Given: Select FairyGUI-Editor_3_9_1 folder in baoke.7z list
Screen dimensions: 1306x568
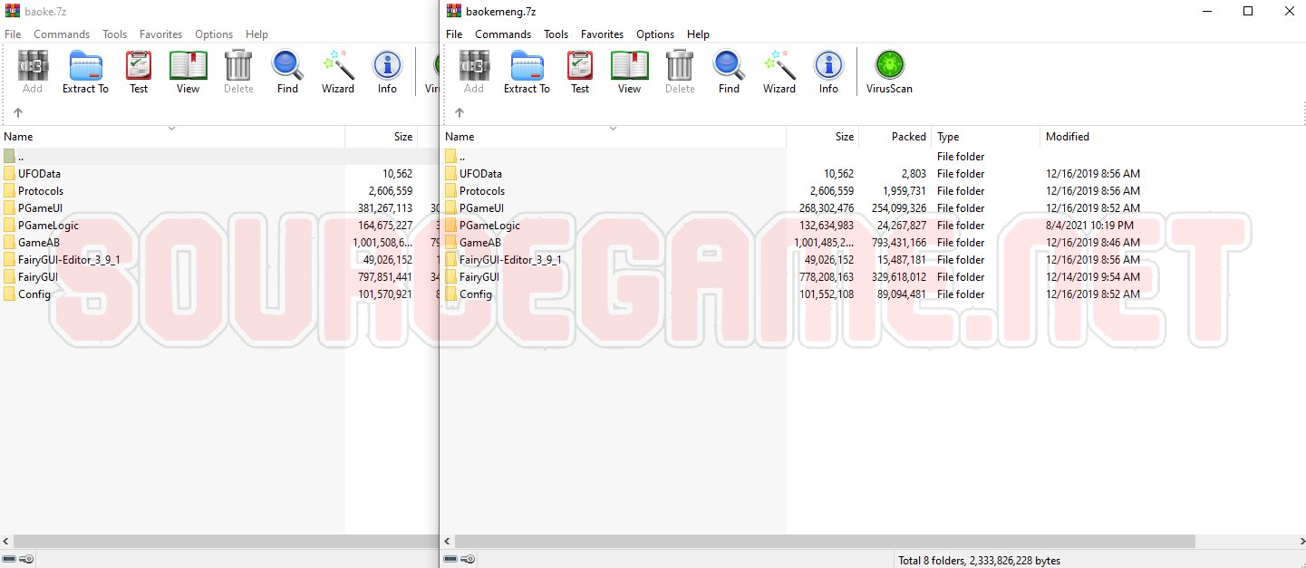Looking at the screenshot, I should click(69, 260).
